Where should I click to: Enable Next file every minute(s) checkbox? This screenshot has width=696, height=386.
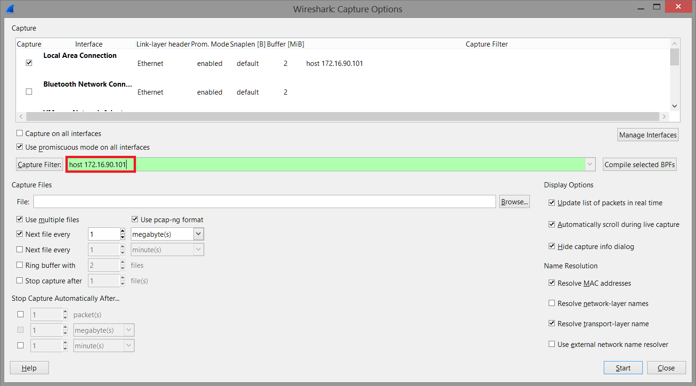click(20, 249)
